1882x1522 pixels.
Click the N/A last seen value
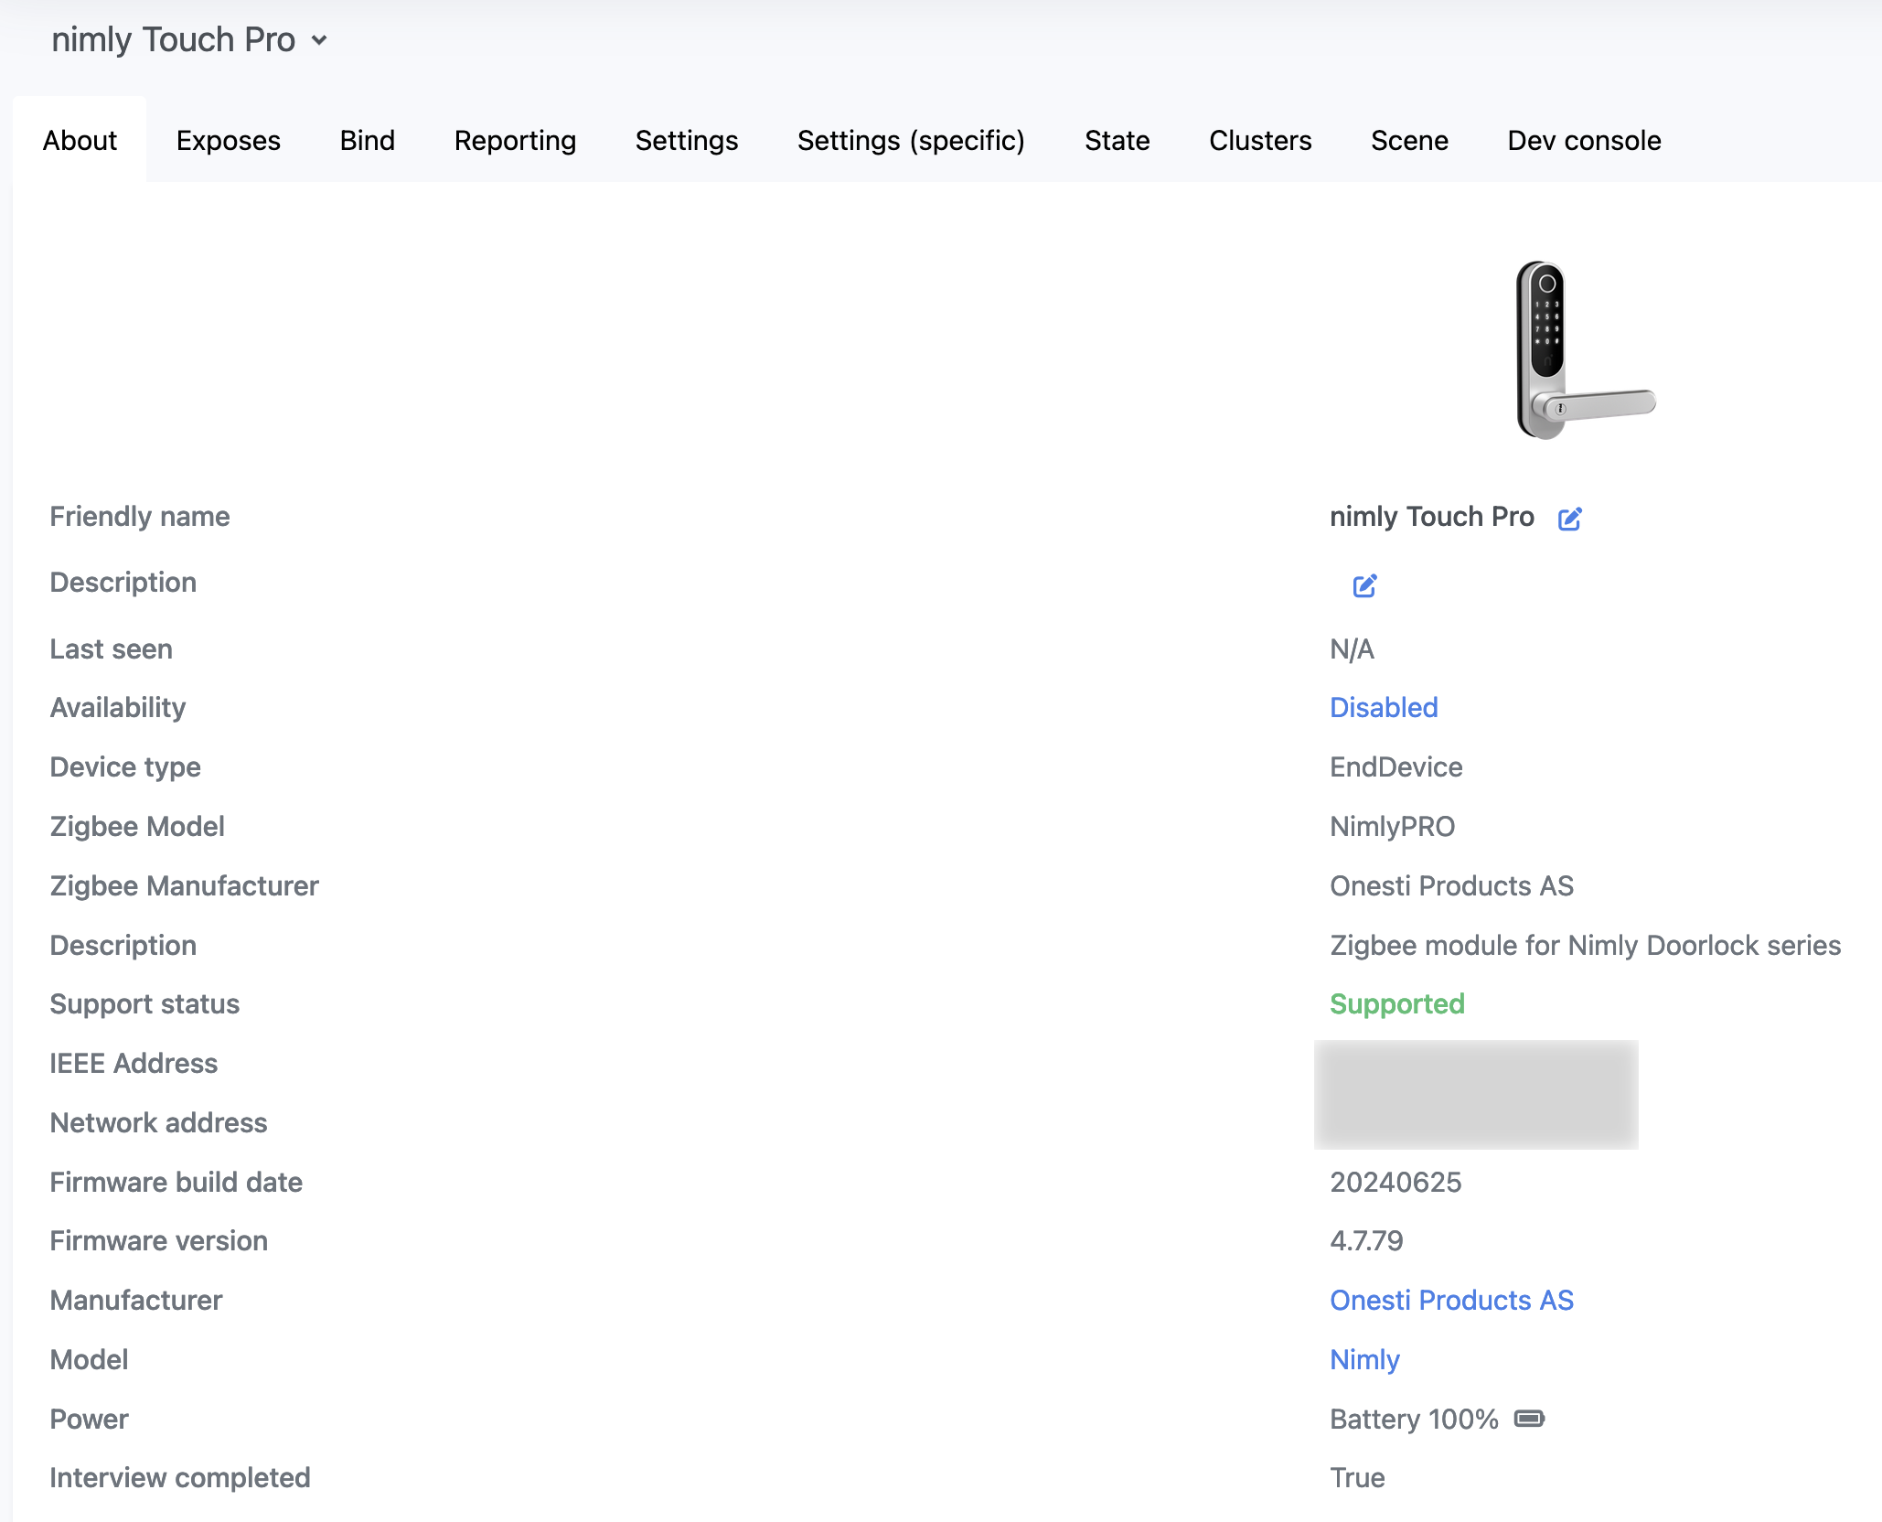tap(1352, 648)
